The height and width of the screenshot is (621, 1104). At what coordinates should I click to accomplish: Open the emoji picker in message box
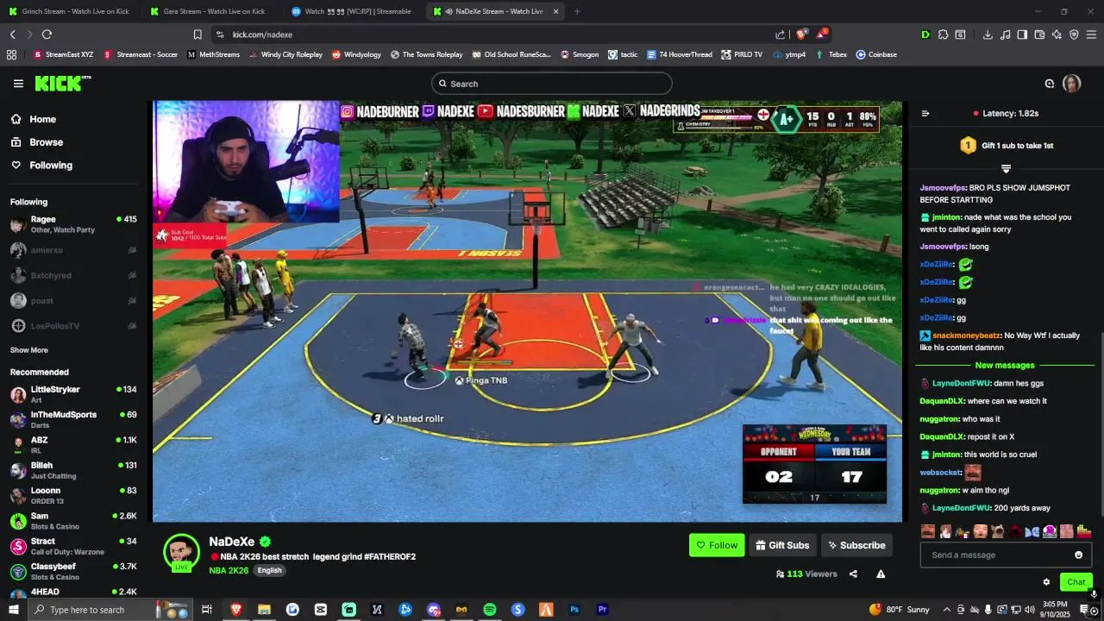pyautogui.click(x=1078, y=555)
